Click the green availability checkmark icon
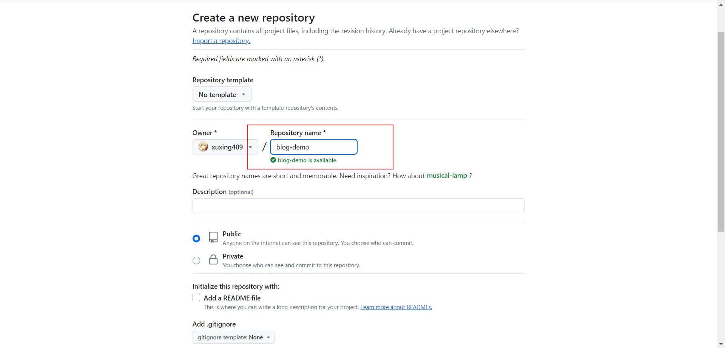Image resolution: width=725 pixels, height=348 pixels. (273, 160)
